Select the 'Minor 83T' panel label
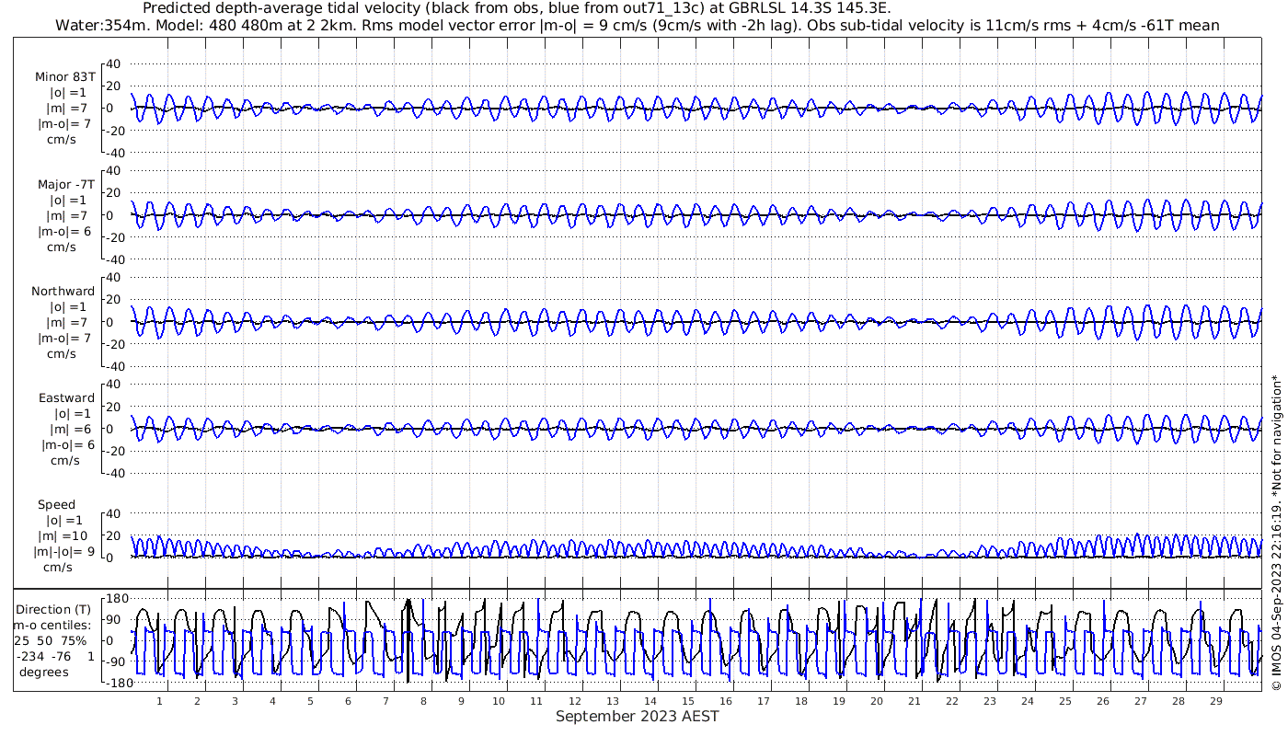 click(65, 76)
